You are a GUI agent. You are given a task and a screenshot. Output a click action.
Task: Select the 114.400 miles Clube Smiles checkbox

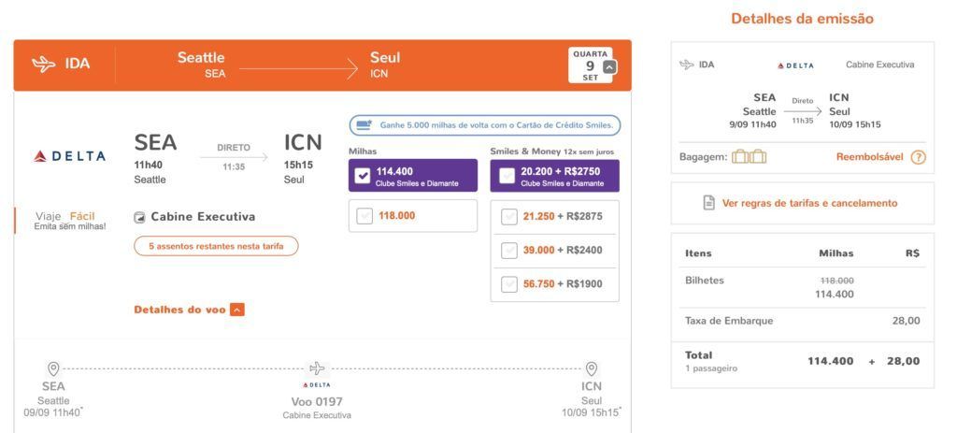click(364, 176)
